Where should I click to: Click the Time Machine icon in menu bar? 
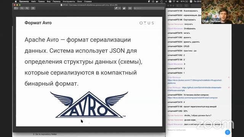coord(162,2)
